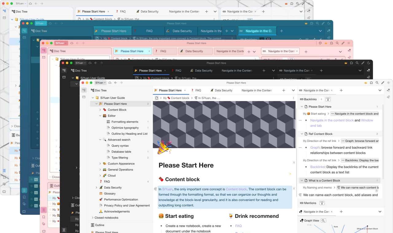Screen dimensions: 393x233
Task: Open the FAQ link under Drink recommend
Action: (x=239, y=226)
